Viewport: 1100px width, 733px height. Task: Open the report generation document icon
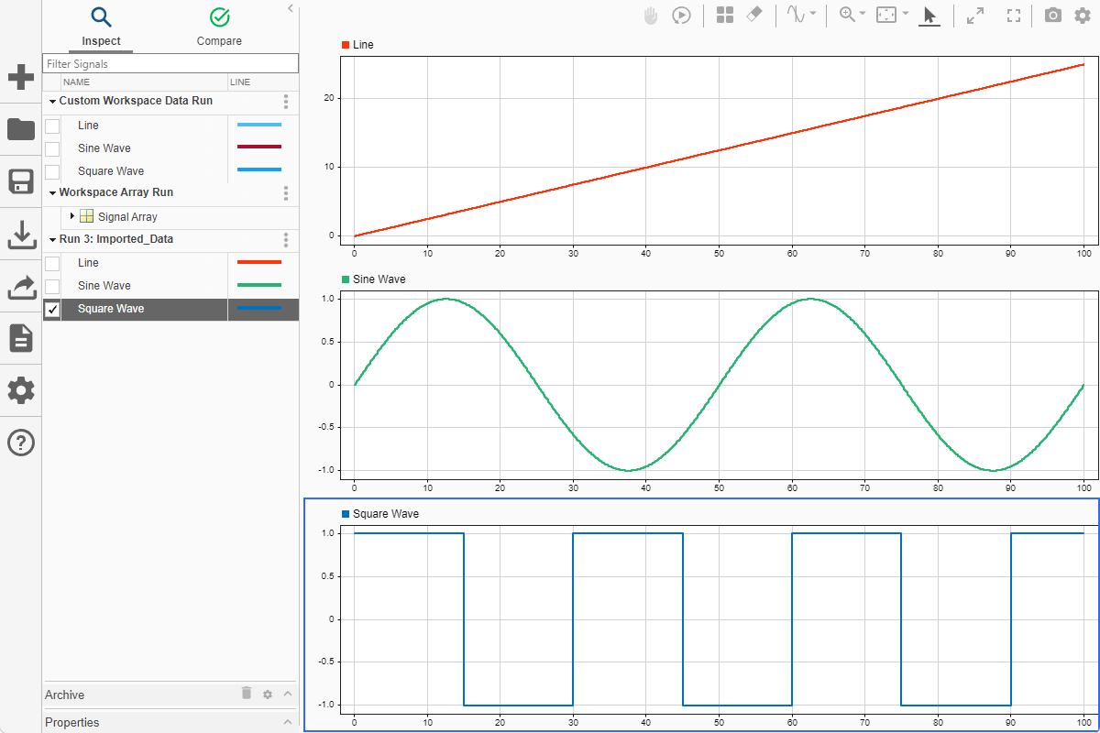[x=21, y=338]
